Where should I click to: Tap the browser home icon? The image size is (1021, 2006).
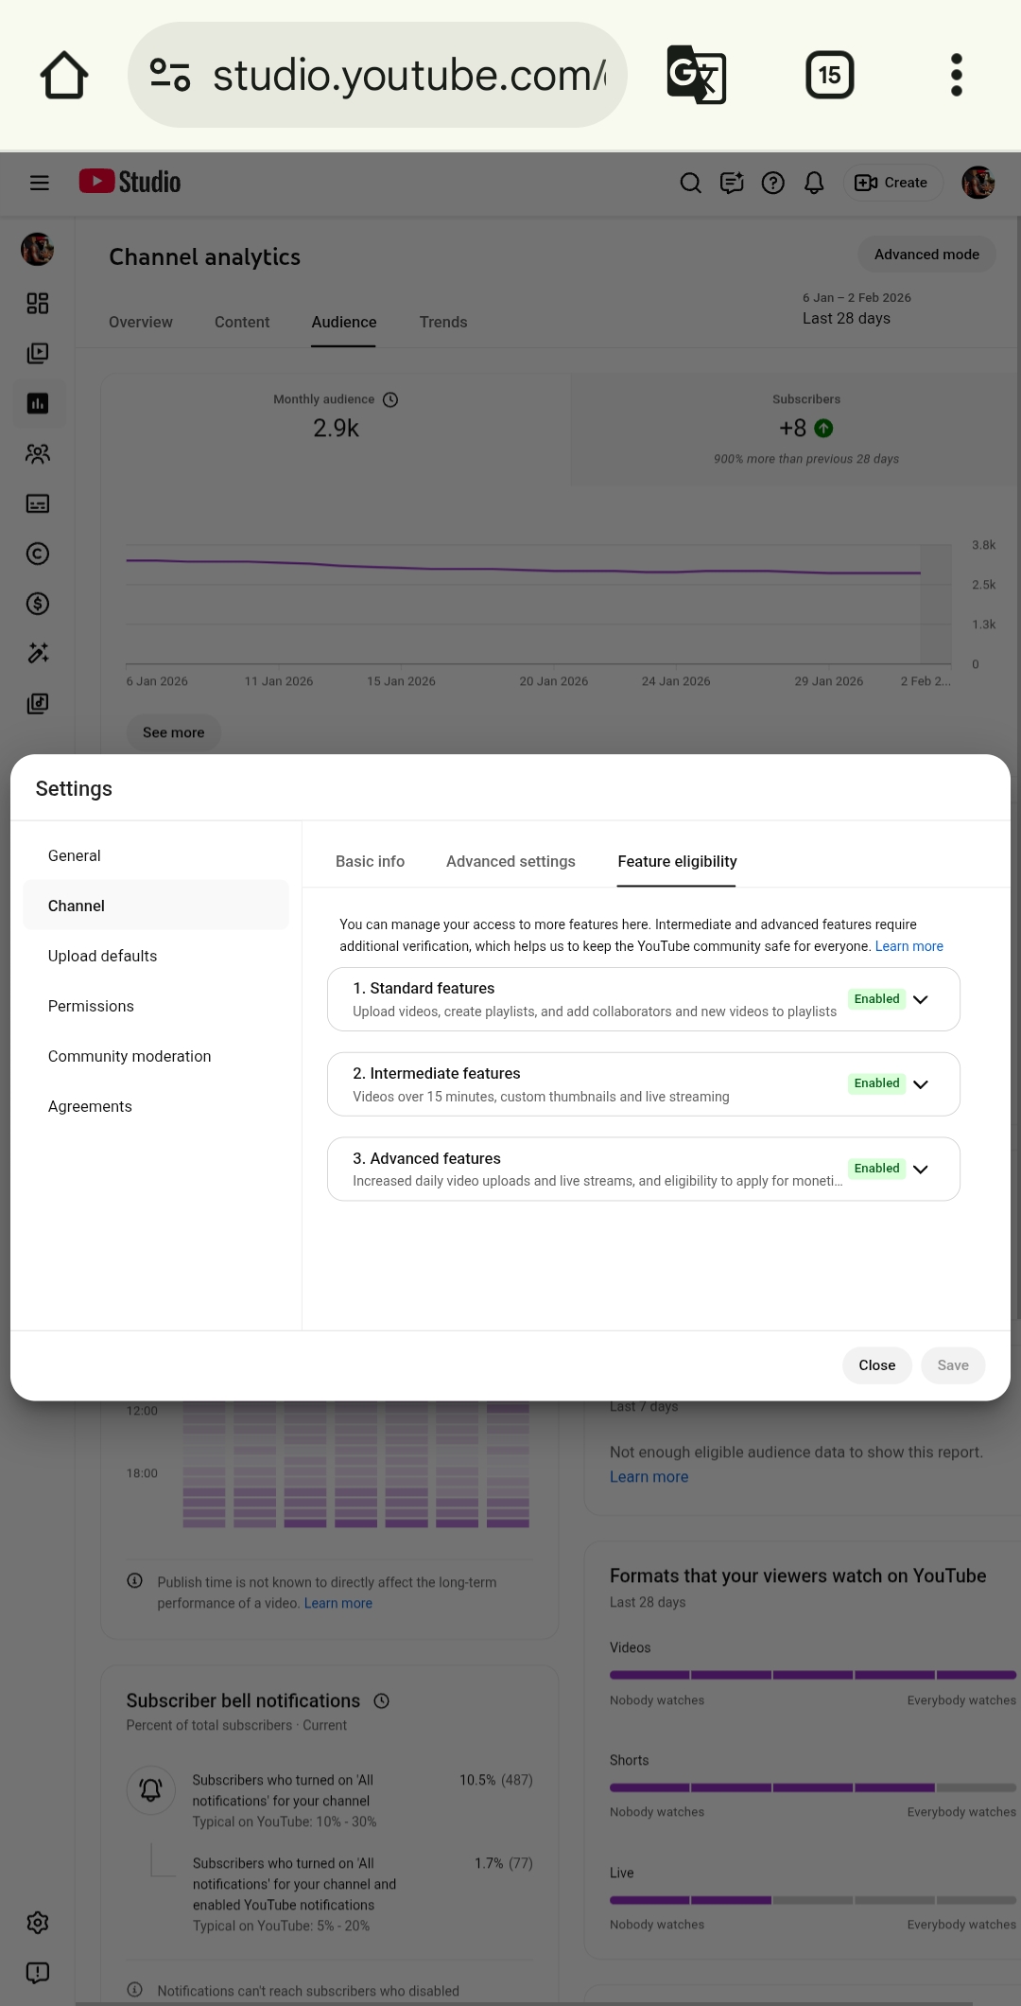coord(64,75)
